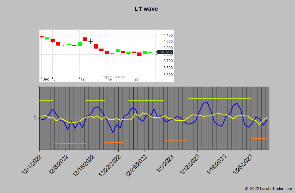Select the 4,100 price axis label

168,35
